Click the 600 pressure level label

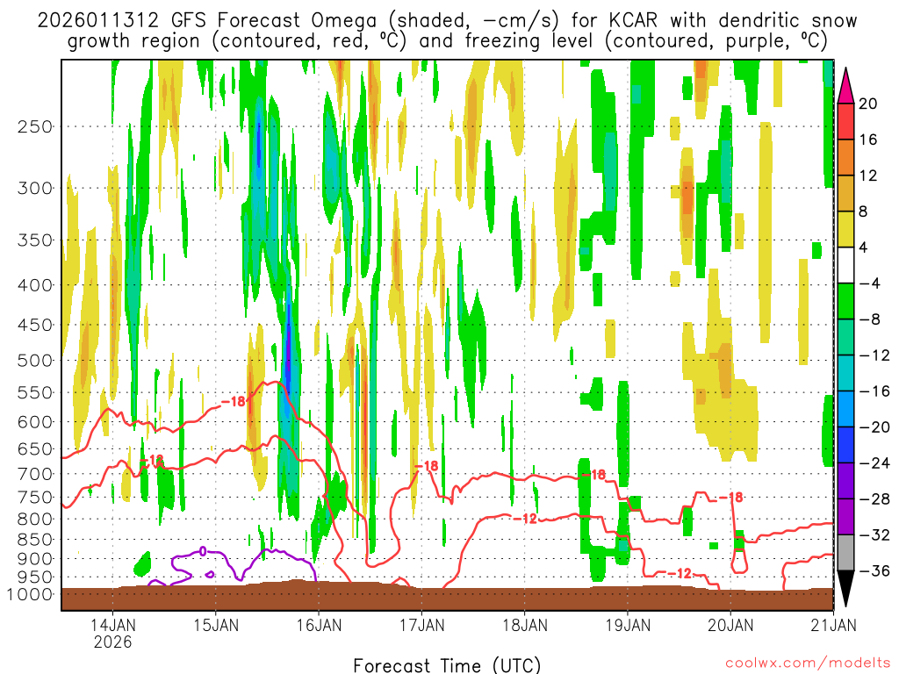tap(35, 422)
